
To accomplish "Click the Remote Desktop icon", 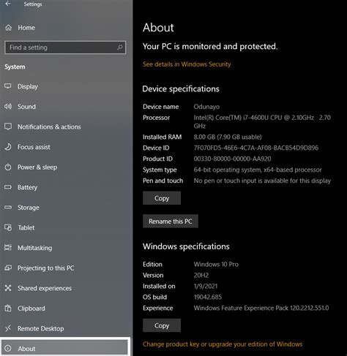I will [8, 328].
